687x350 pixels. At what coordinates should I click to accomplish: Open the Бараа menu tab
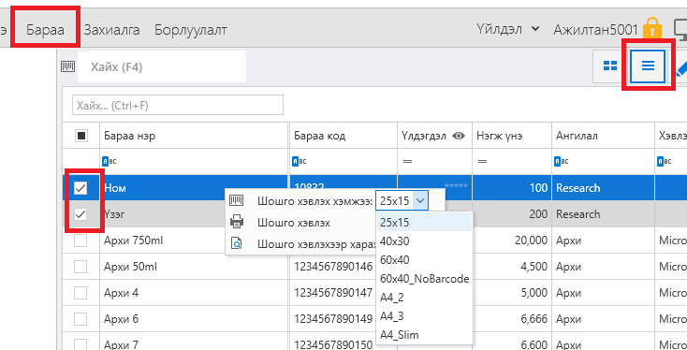45,29
